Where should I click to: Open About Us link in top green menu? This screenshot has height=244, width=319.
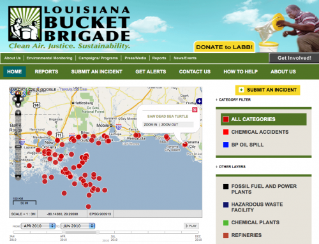tap(12, 58)
